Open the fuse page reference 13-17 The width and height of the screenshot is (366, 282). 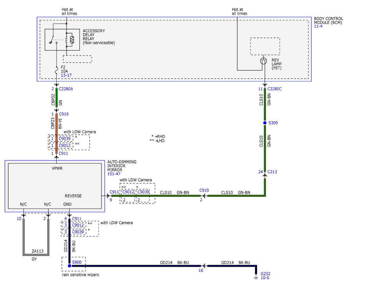click(66, 75)
